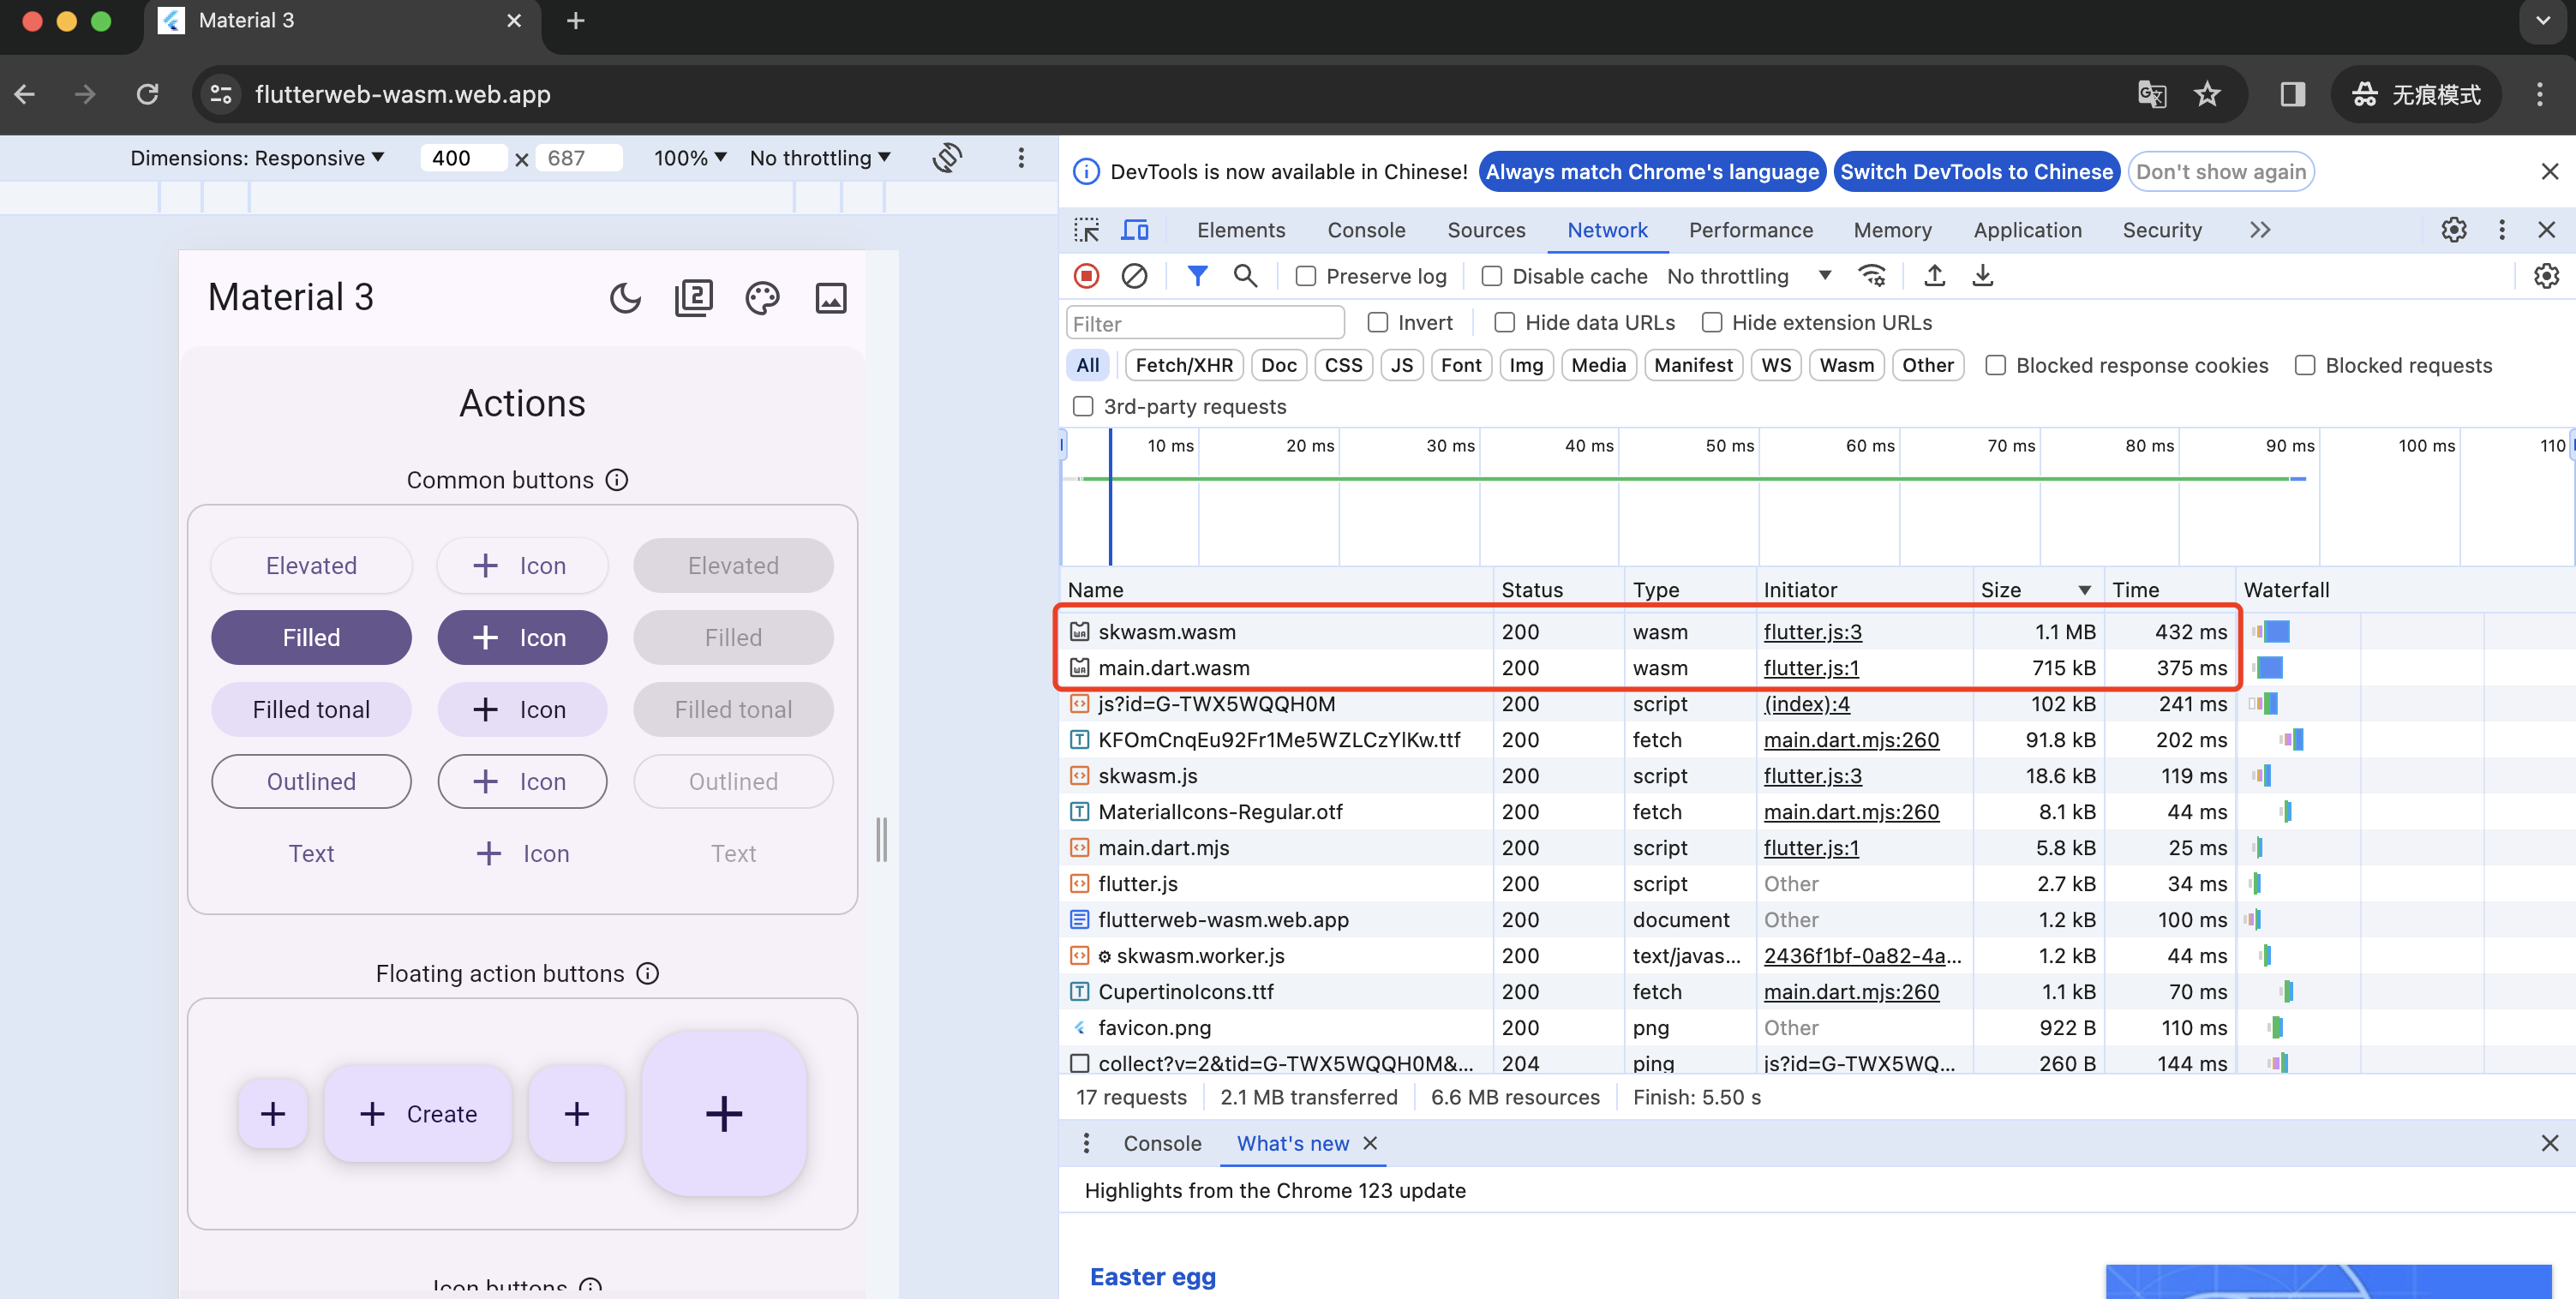Open the 100% zoom dropdown
Image resolution: width=2576 pixels, height=1299 pixels.
(x=690, y=158)
